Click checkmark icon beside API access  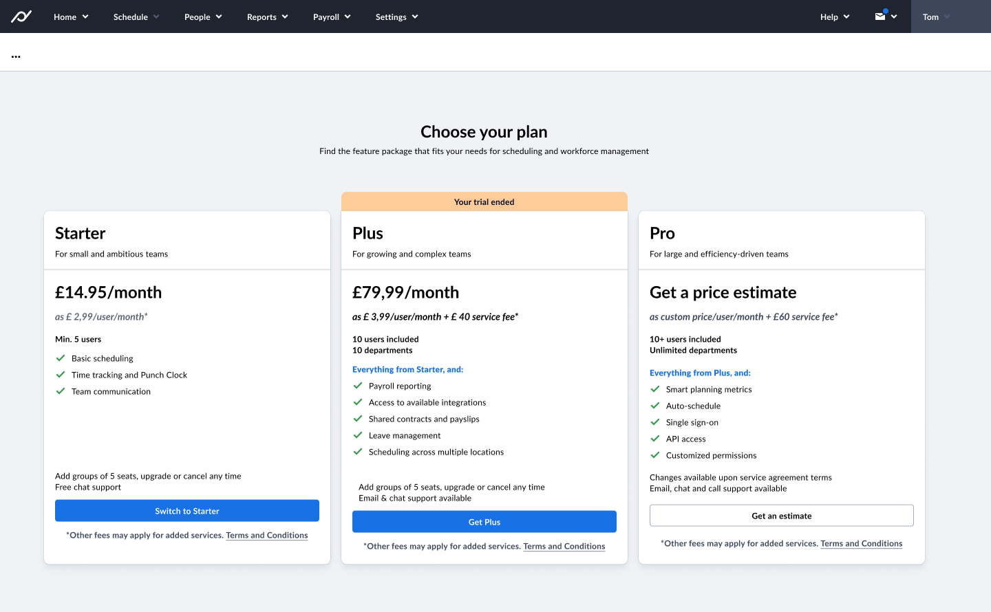pyautogui.click(x=655, y=439)
